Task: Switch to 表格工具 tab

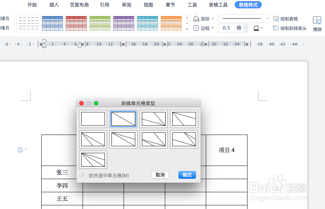Action: (218, 5)
